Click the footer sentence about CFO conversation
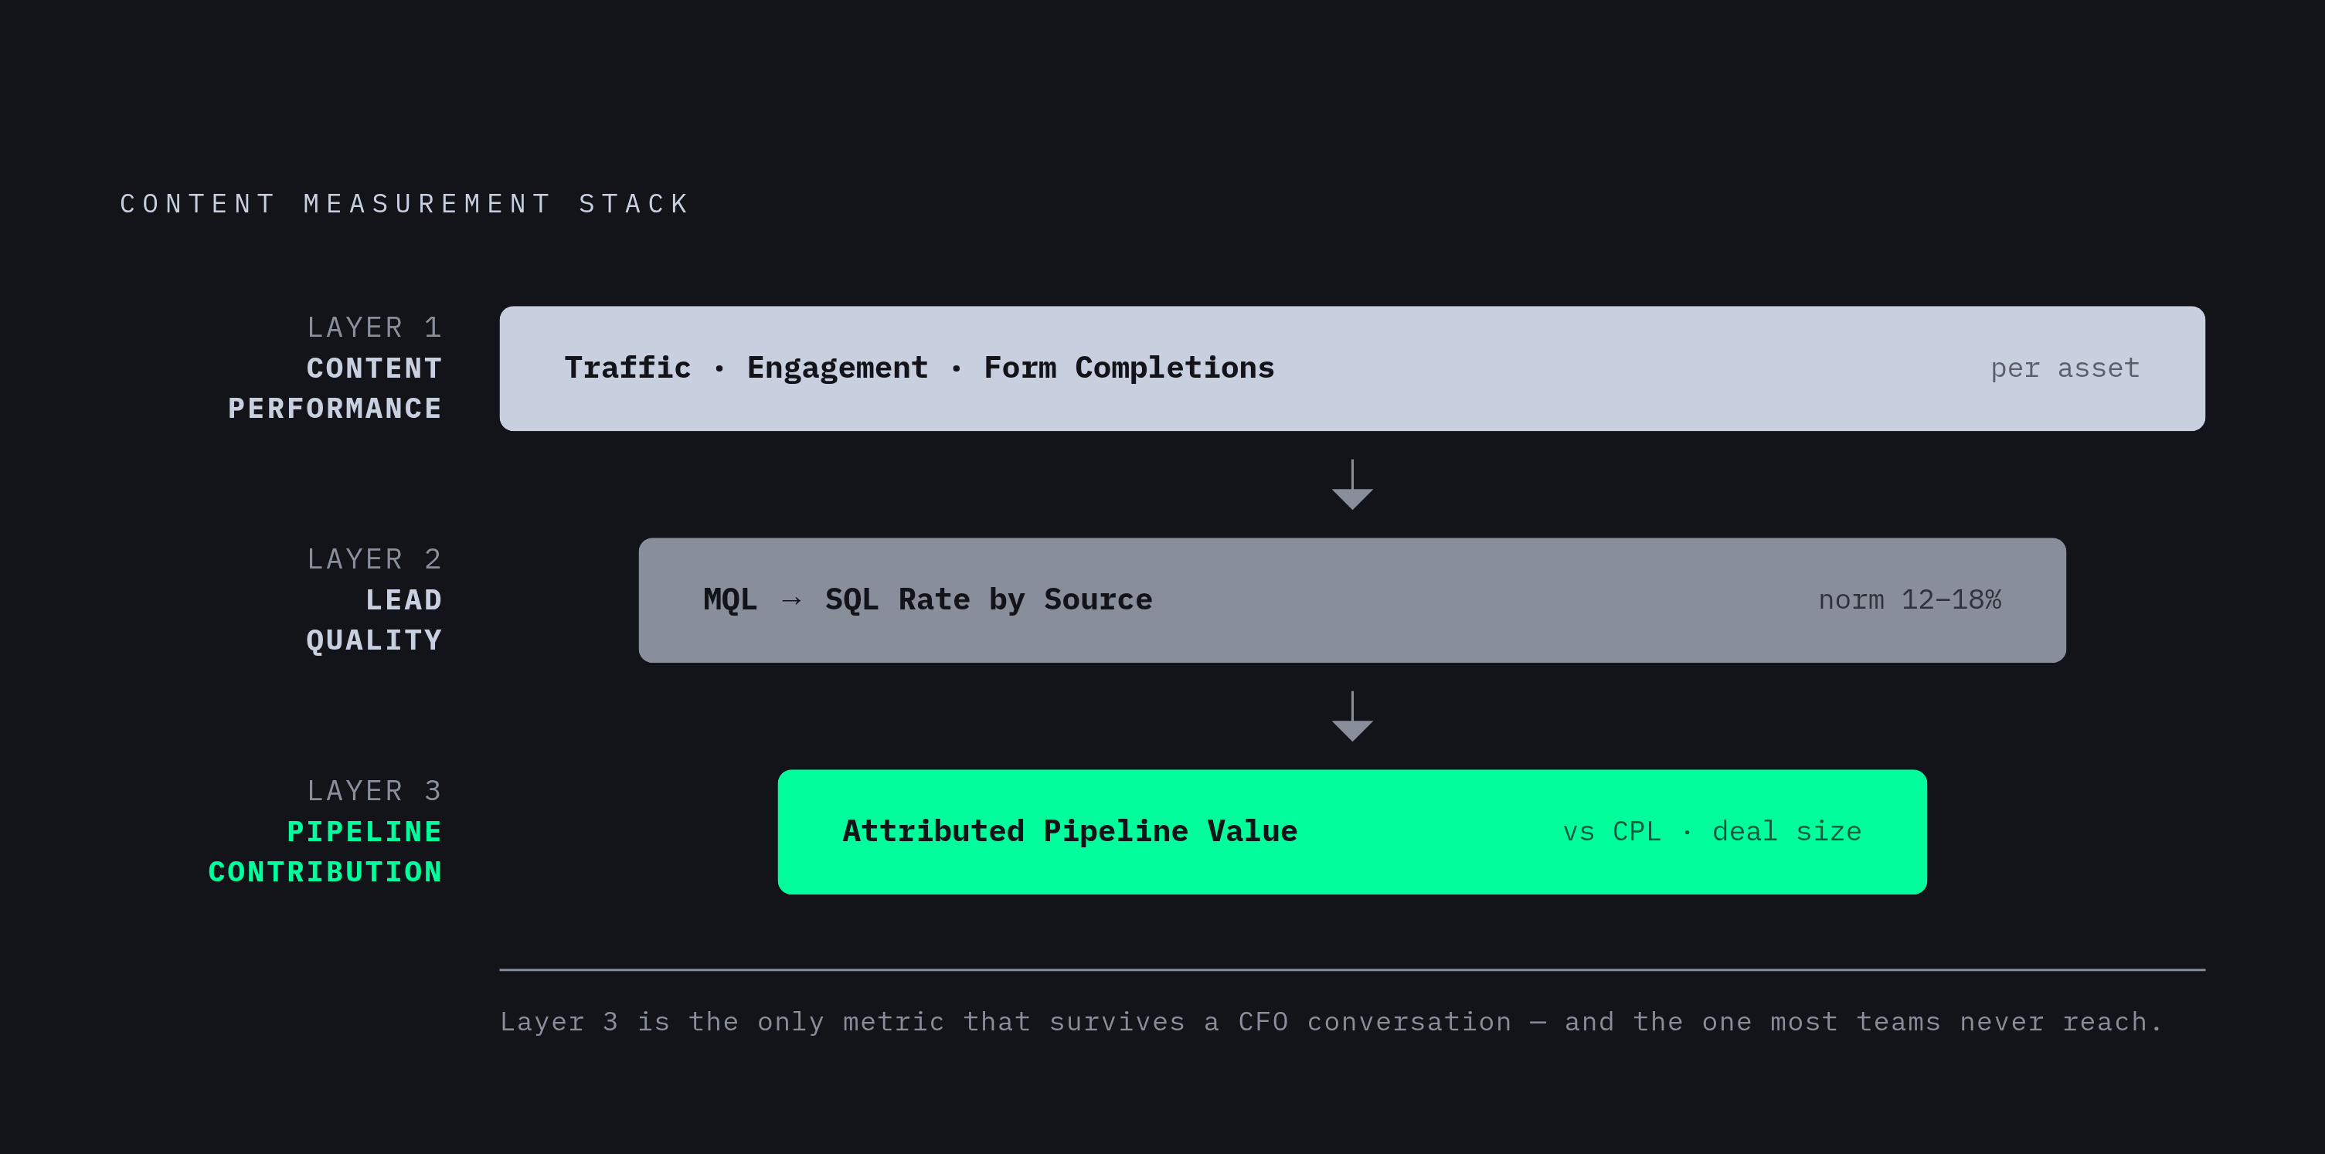Screen dimensions: 2325x1154 [1331, 1022]
